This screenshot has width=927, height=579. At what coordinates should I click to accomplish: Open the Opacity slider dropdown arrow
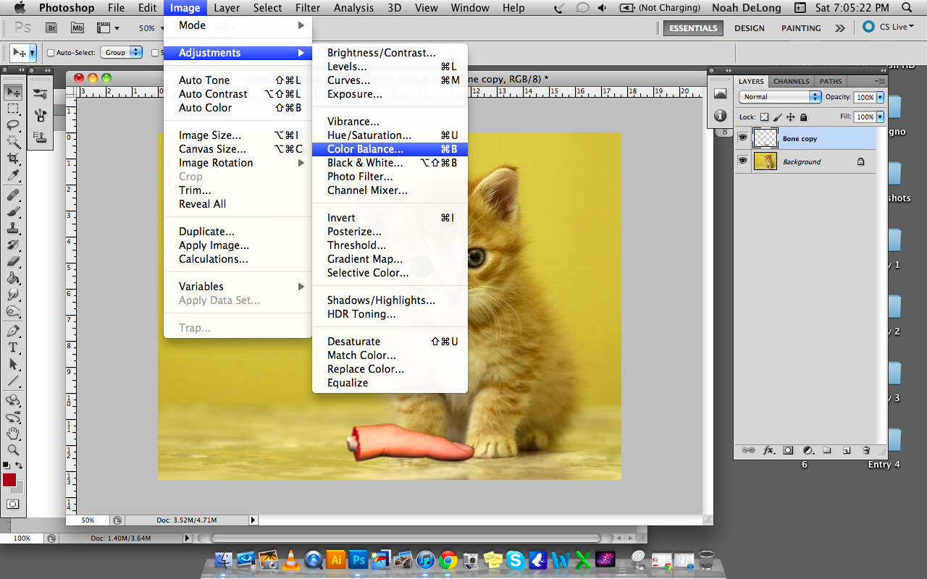880,97
